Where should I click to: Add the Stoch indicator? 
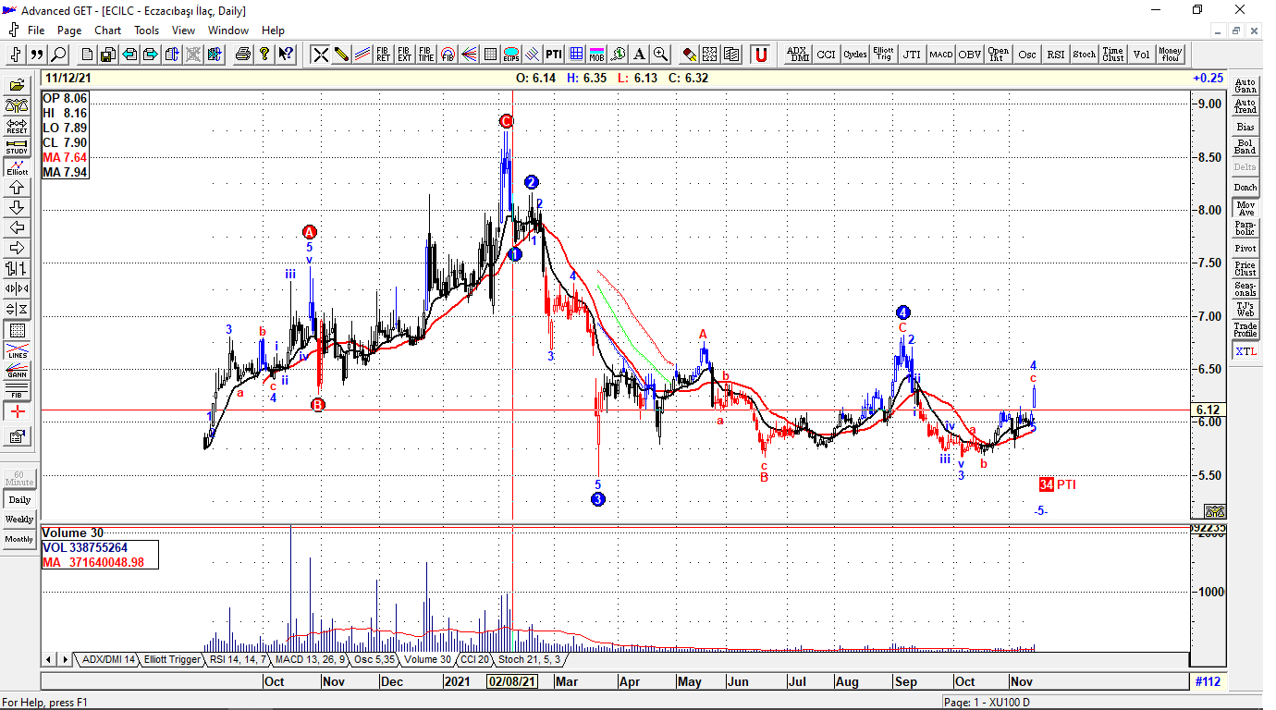click(1084, 55)
